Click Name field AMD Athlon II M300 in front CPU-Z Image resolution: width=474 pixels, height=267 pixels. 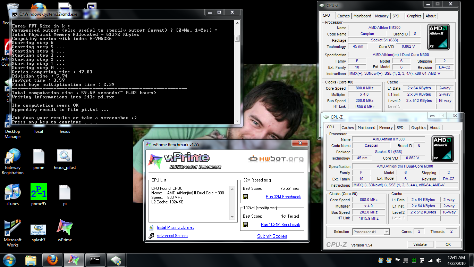click(388, 139)
